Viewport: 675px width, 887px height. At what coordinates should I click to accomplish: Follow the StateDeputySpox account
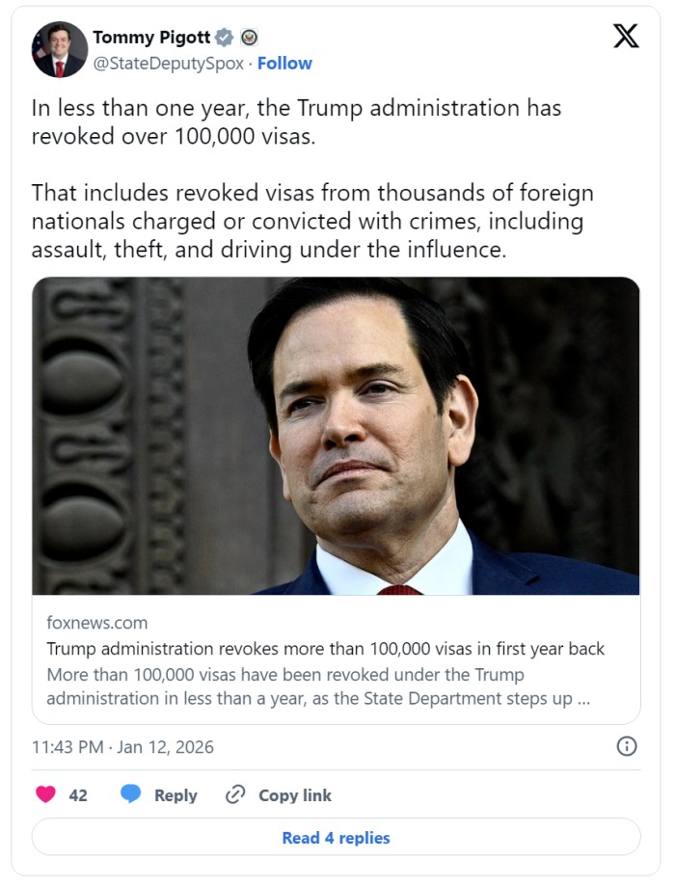click(284, 64)
